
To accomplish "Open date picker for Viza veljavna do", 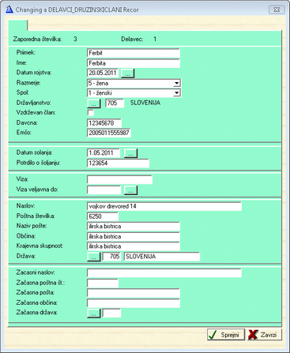I will point(131,190).
